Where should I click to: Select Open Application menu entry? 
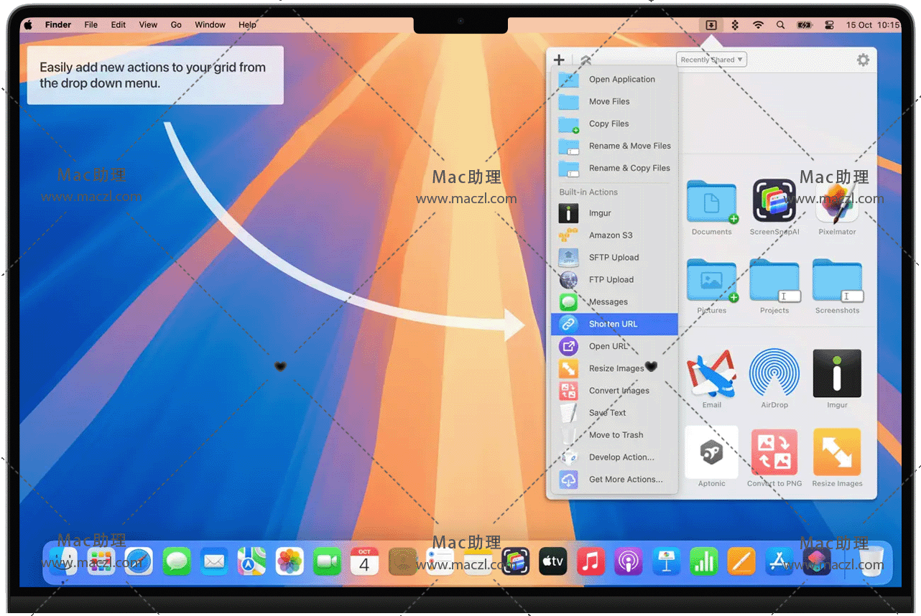click(621, 80)
